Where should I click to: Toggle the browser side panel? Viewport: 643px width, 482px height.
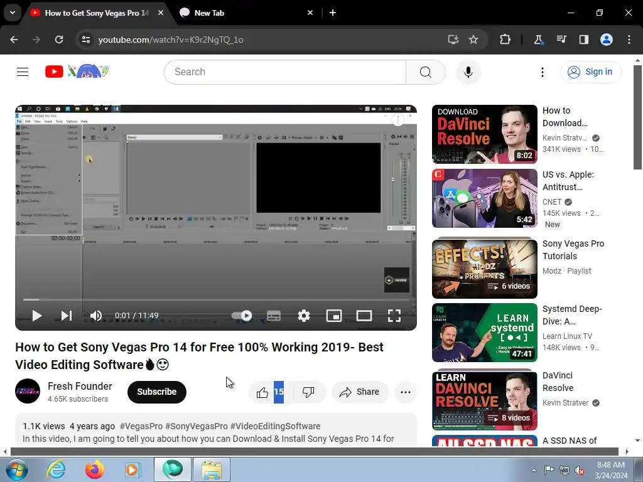(x=583, y=40)
